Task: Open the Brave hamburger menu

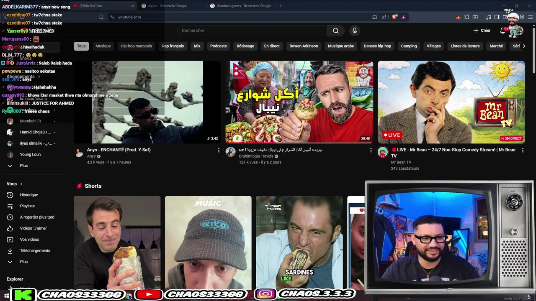Action: [530, 17]
